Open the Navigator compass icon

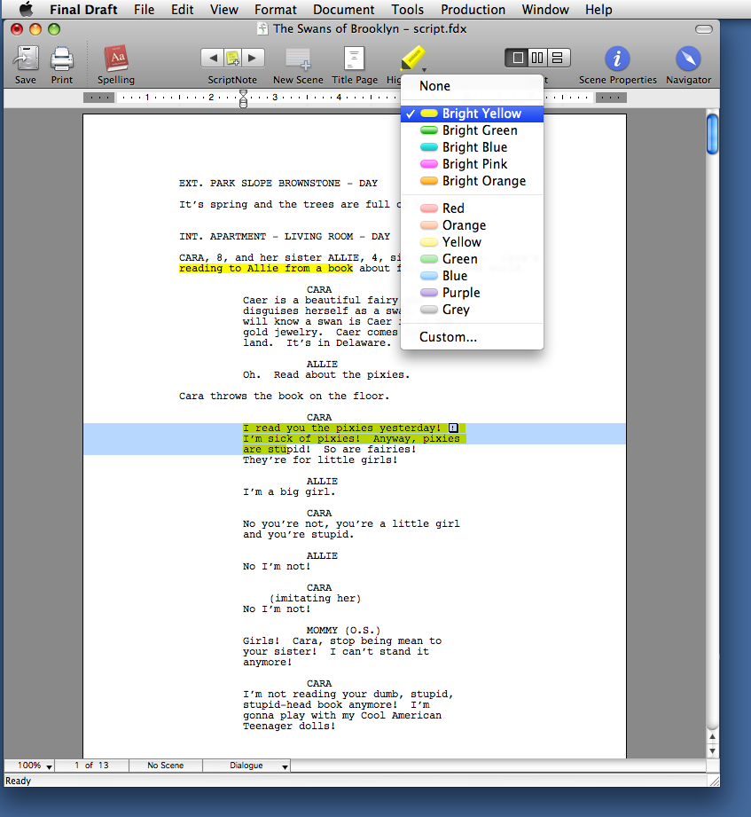point(688,59)
